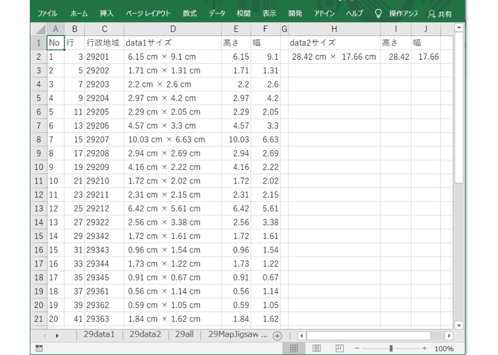Image resolution: width=498 pixels, height=355 pixels.
Task: Open the ヘルプ ribbon tab
Action: coord(354,13)
